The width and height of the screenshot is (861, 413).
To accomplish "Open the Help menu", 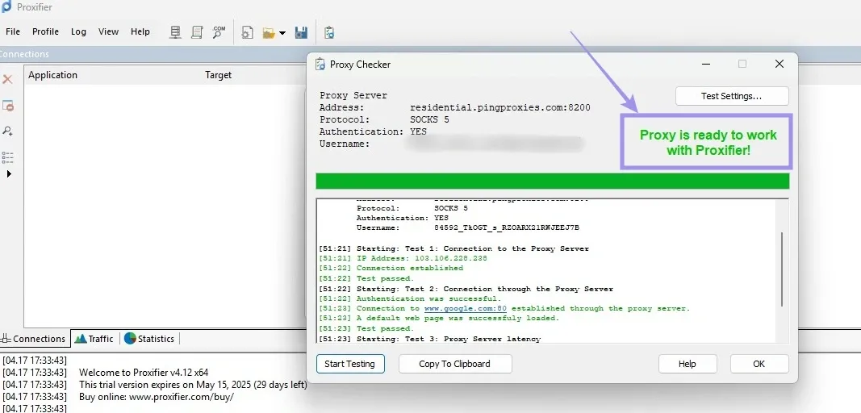I will [x=140, y=31].
